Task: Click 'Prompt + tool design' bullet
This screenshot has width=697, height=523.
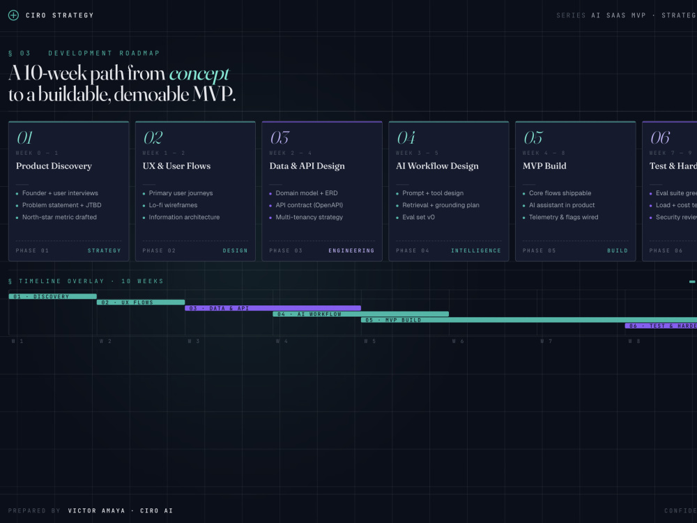Action: click(x=433, y=193)
